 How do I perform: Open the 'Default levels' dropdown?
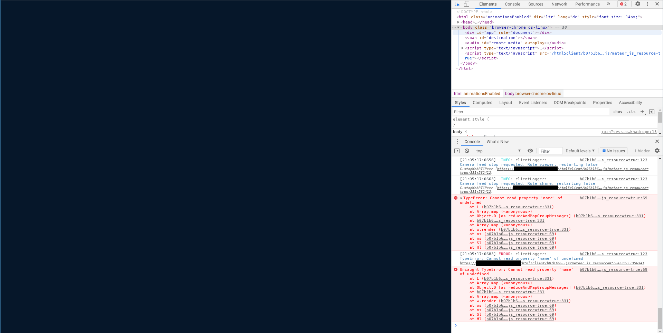580,151
